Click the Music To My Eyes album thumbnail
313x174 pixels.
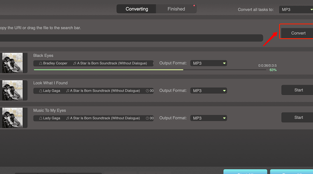[13, 118]
